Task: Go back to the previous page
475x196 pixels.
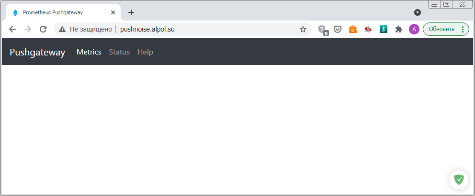Action: (x=12, y=29)
